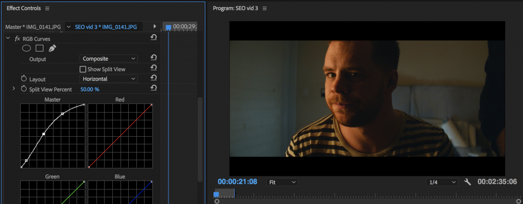The width and height of the screenshot is (523, 204).
Task: Click the Program monitor video preview
Action: pyautogui.click(x=367, y=98)
